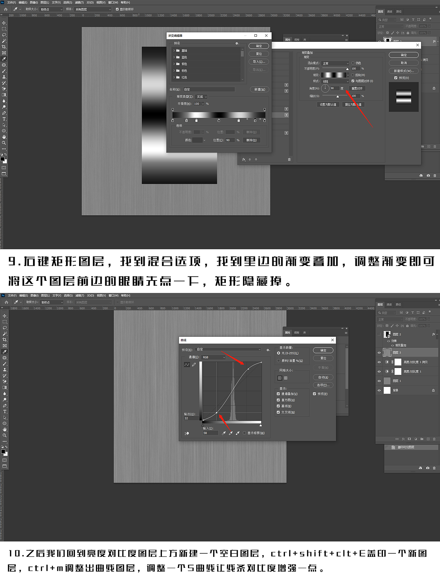Expand the 蓝色 preset folder in Gradient Editor
The image size is (440, 586).
pos(174,57)
